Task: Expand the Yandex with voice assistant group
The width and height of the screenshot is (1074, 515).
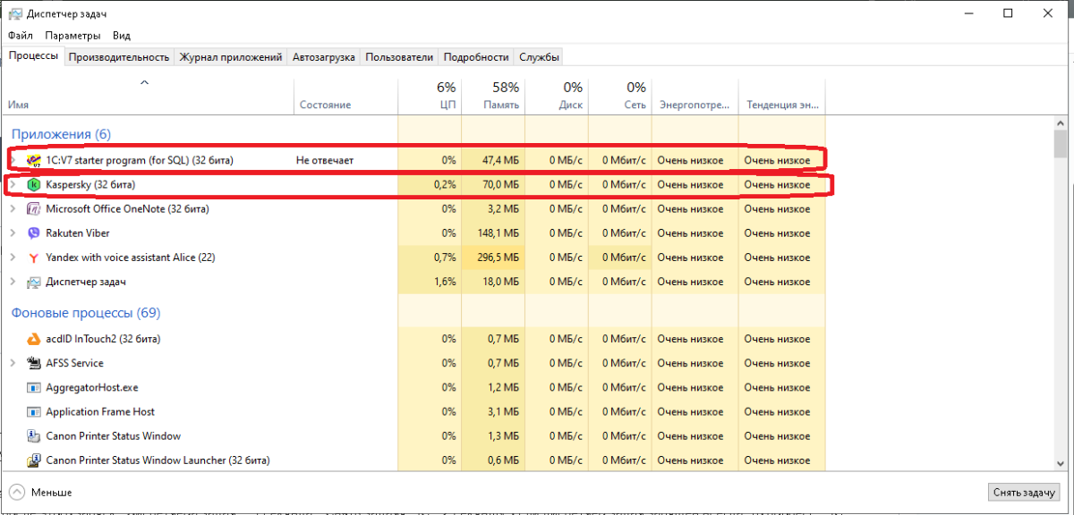Action: click(13, 257)
